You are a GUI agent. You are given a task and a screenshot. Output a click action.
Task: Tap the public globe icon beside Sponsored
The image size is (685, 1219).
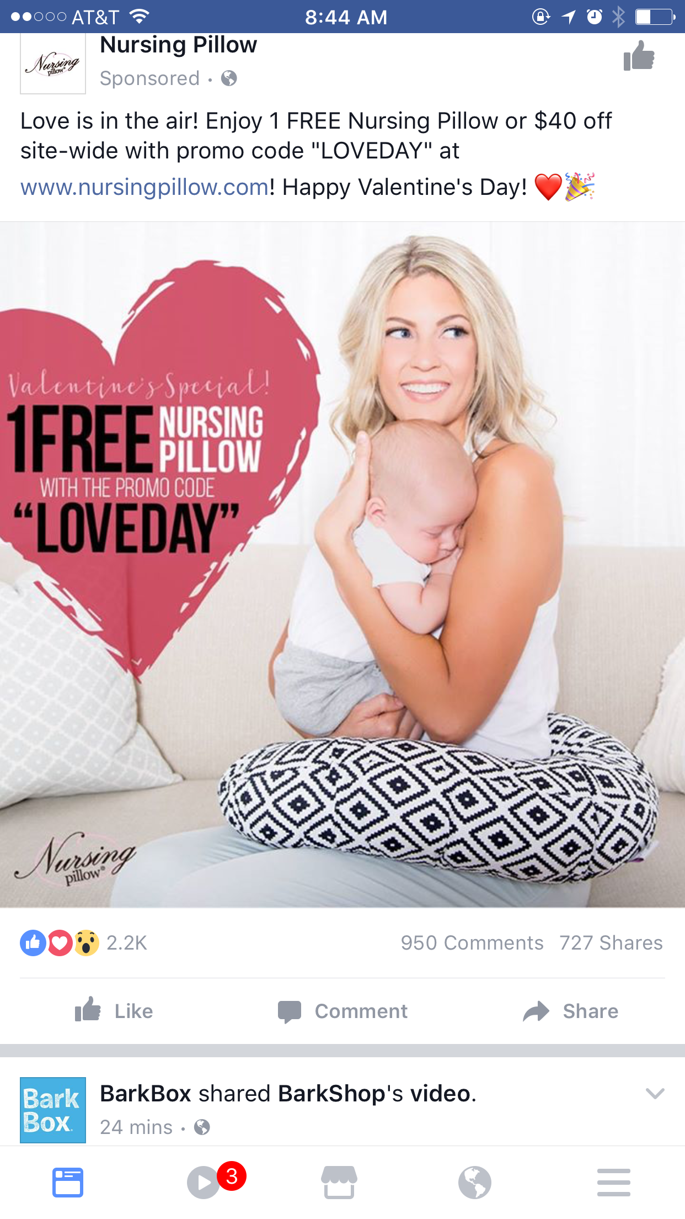[229, 78]
